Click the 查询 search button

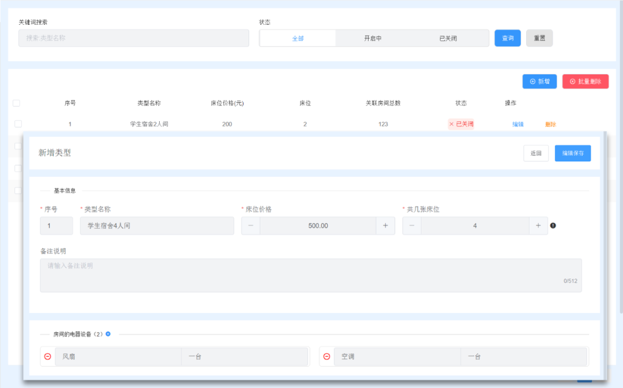click(508, 38)
